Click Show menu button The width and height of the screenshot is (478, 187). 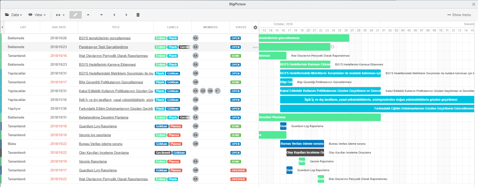click(x=459, y=15)
